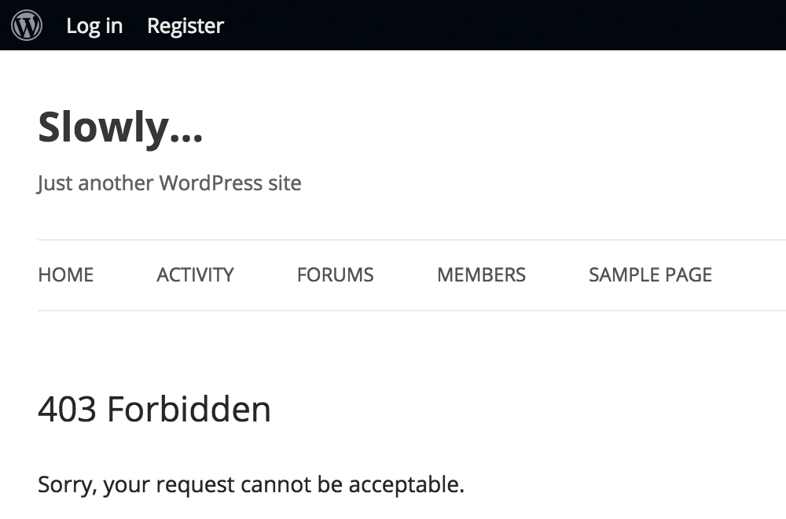786x519 pixels.
Task: Open the Log in link
Action: click(94, 26)
